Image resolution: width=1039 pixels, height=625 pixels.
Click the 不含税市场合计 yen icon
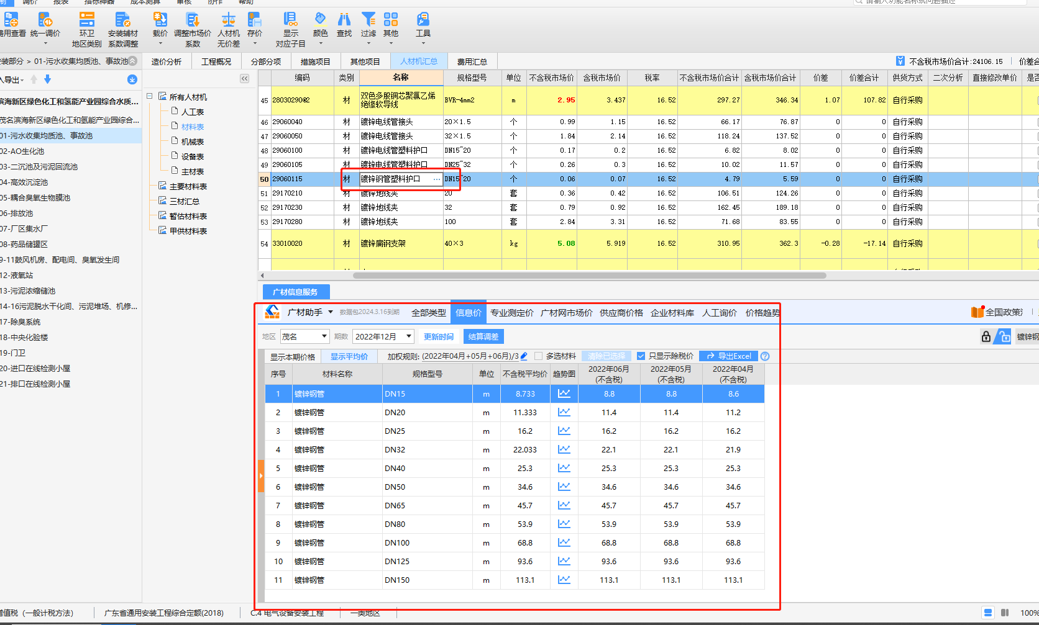900,61
